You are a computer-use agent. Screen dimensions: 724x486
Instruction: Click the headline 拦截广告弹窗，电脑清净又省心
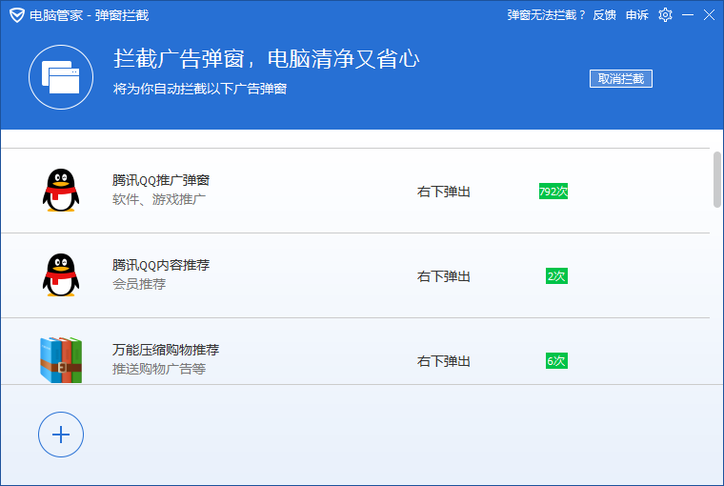(267, 59)
